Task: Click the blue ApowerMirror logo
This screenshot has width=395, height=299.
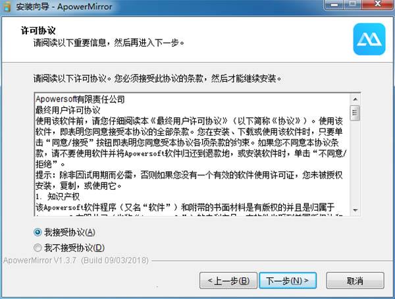Action: tap(369, 39)
